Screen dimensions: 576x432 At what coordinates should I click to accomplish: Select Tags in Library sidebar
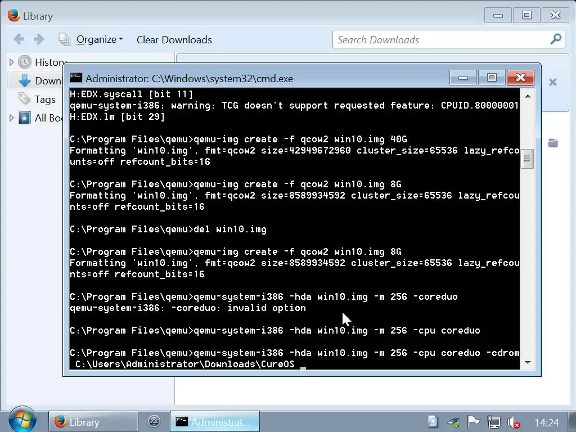pyautogui.click(x=45, y=99)
